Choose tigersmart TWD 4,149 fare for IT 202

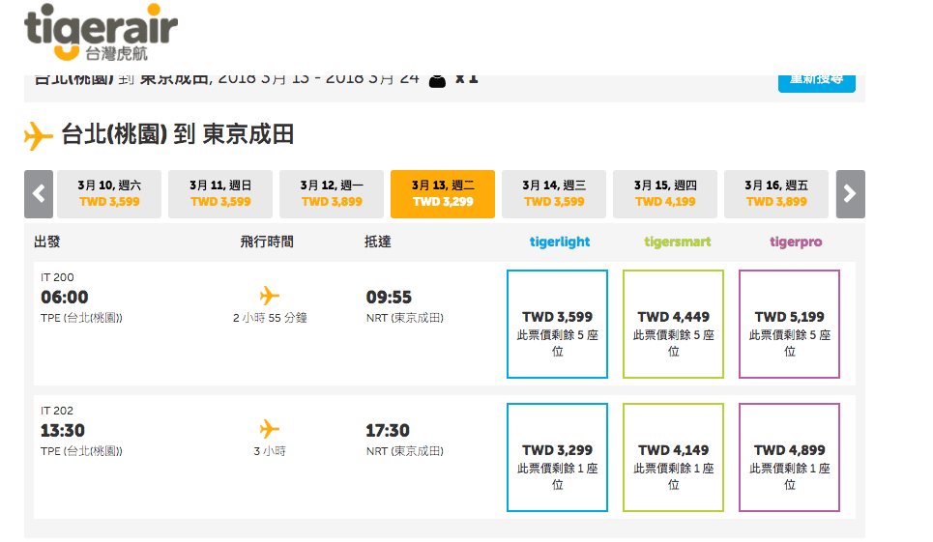coord(674,457)
